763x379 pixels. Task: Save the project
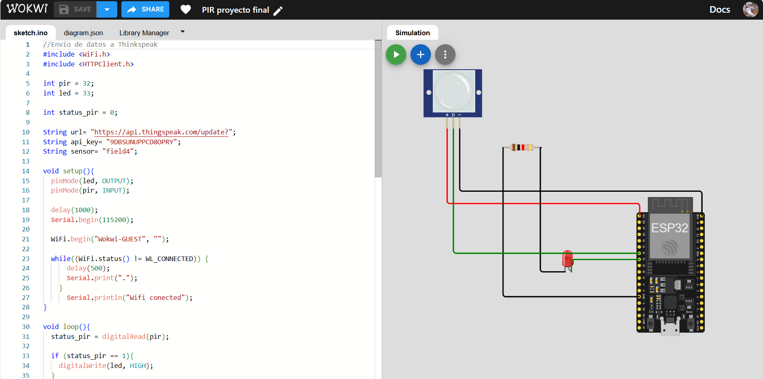click(75, 9)
